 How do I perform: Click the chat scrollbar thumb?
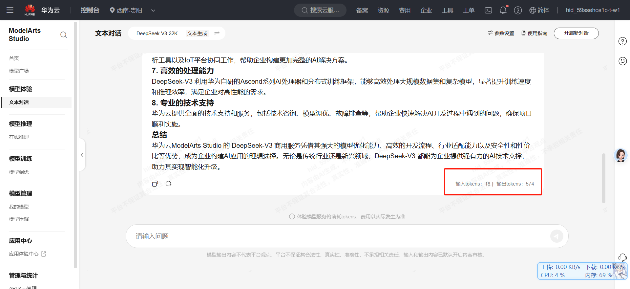click(603, 178)
